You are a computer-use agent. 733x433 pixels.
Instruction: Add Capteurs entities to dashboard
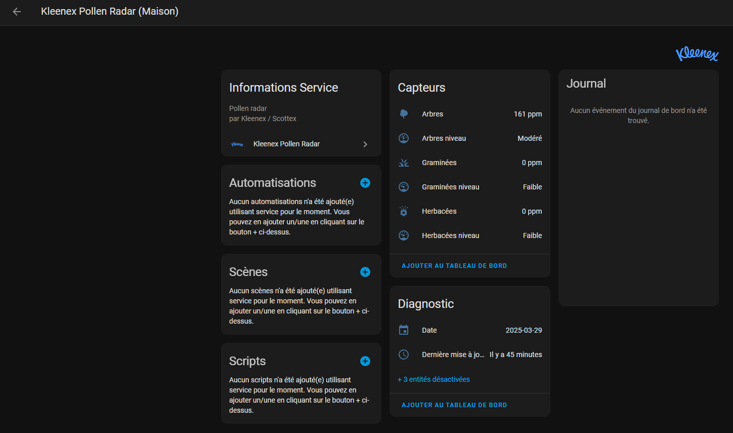(454, 266)
